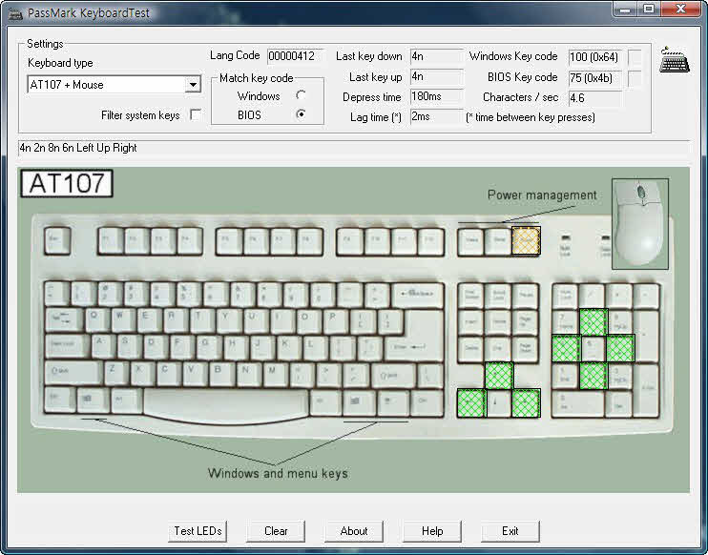Minimize the PassMark KeyboardTest window
Image resolution: width=708 pixels, height=555 pixels.
coord(625,9)
